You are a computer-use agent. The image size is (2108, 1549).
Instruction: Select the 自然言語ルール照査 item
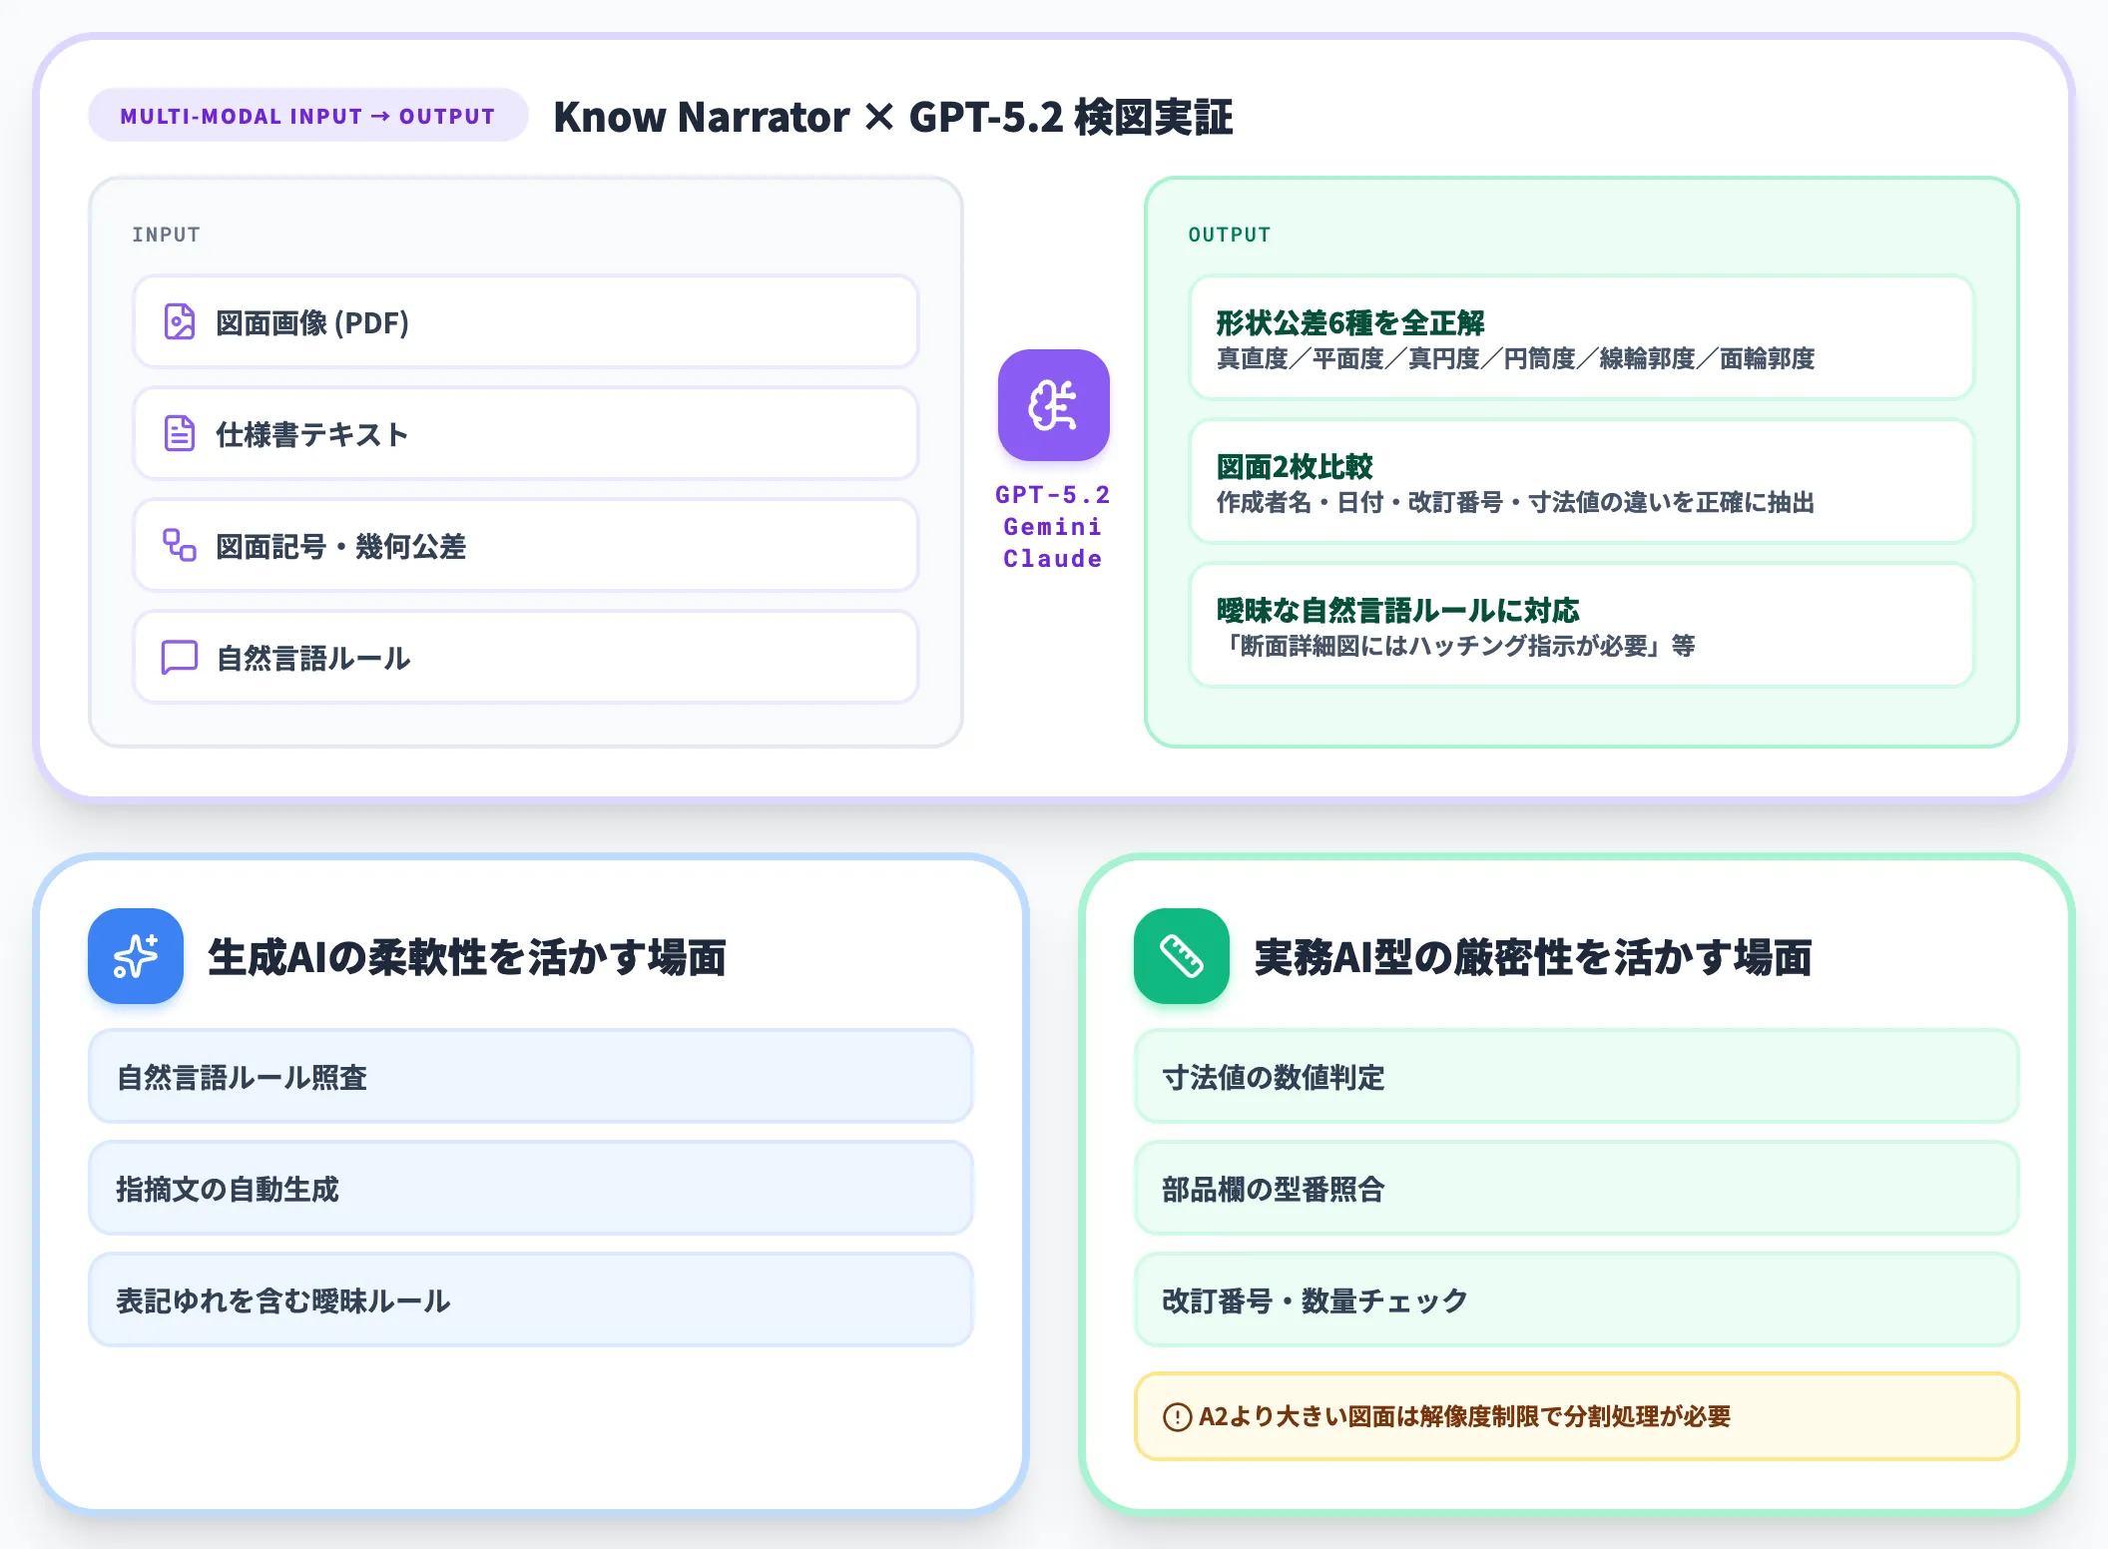(531, 1077)
